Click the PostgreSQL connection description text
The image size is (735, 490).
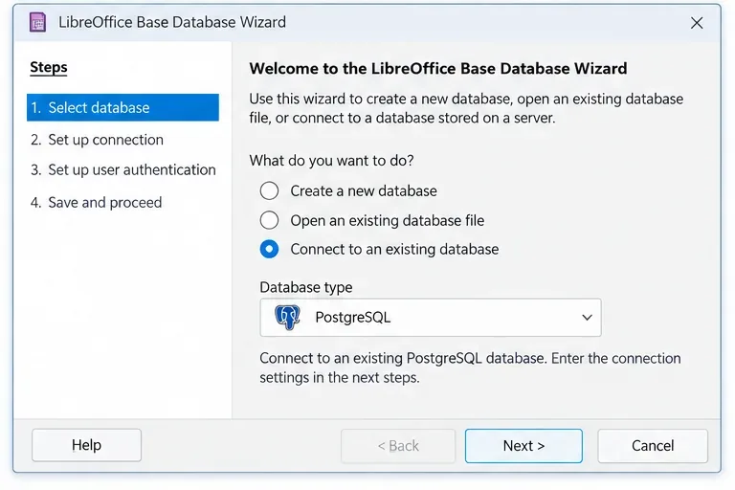click(470, 367)
